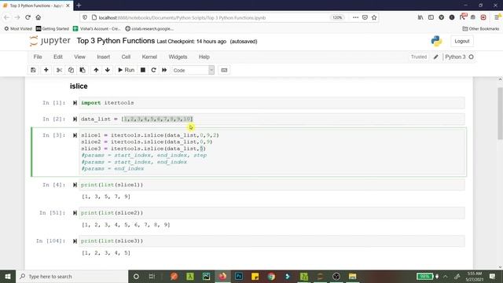This screenshot has width=503, height=283.
Task: Click the Logout button
Action: [x=462, y=41]
